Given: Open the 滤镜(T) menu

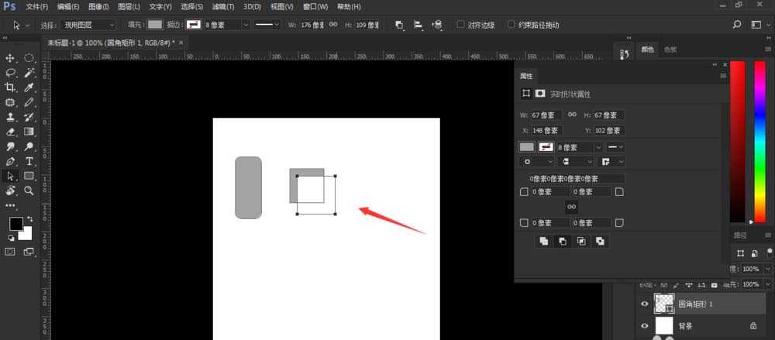Looking at the screenshot, I should (x=223, y=6).
